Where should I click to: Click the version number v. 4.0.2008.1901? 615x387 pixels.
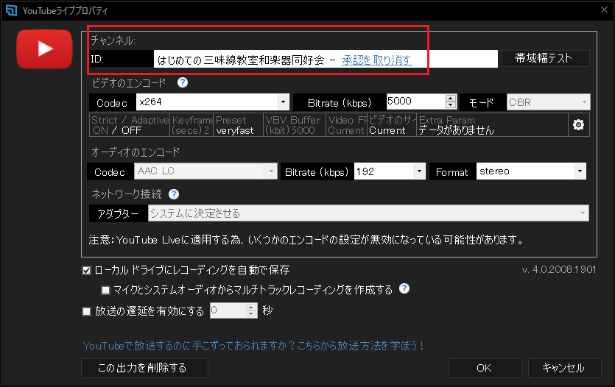click(x=559, y=269)
